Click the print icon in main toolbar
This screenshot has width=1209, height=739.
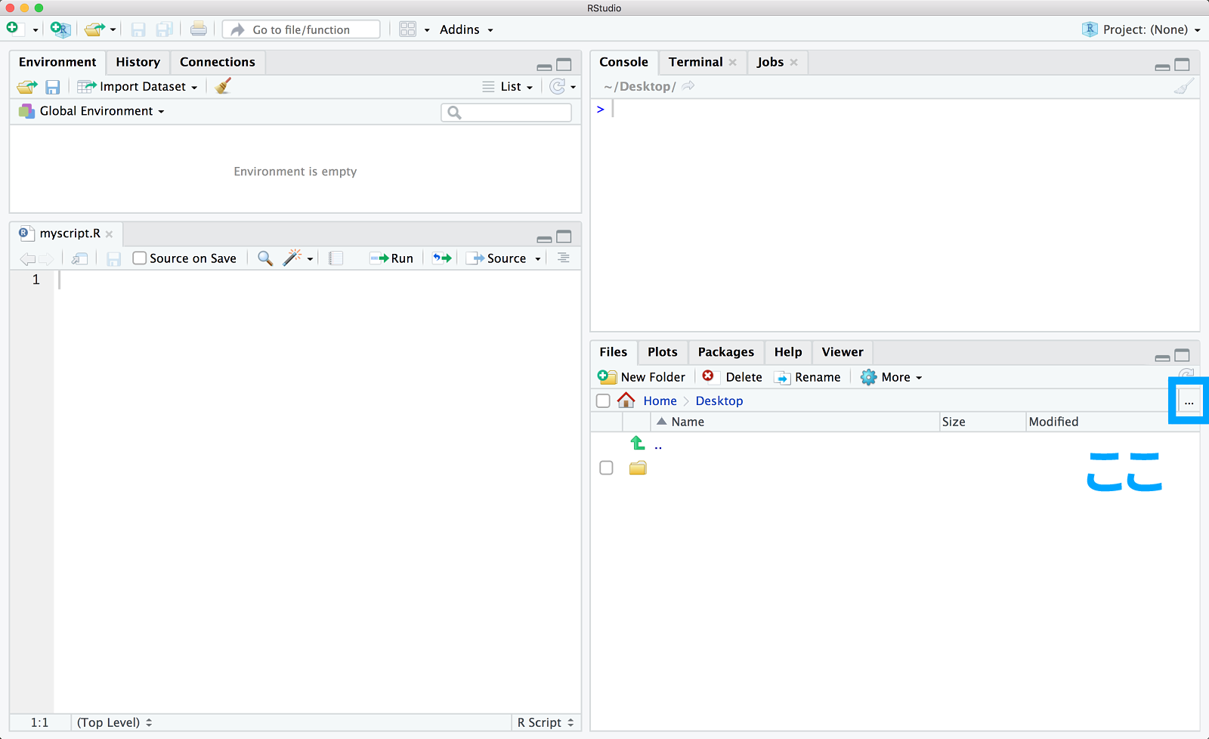pos(198,29)
